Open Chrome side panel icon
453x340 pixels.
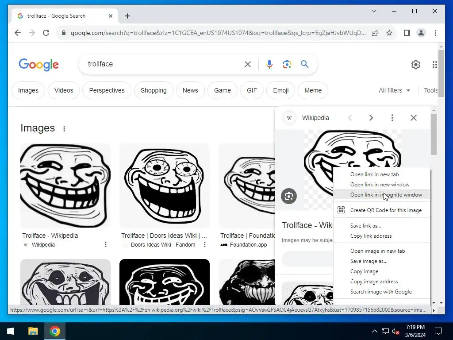point(407,33)
